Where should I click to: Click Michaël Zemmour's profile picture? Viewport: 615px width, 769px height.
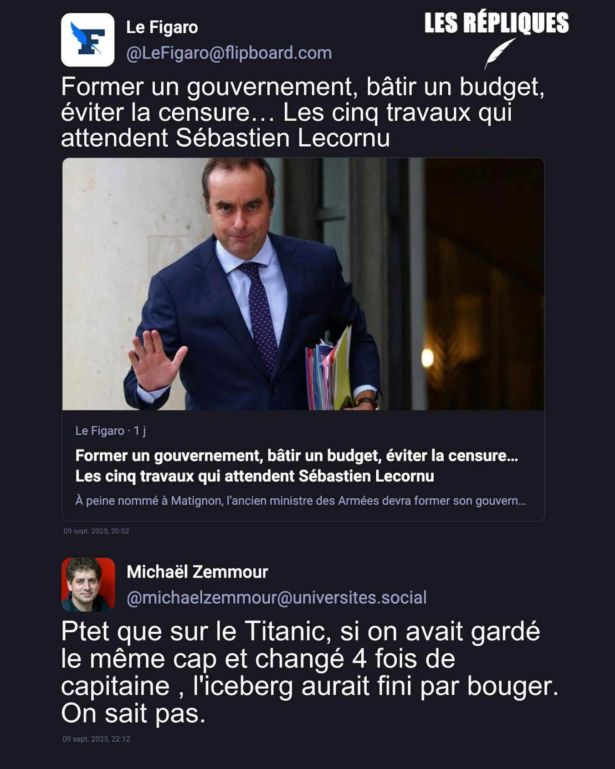88,584
